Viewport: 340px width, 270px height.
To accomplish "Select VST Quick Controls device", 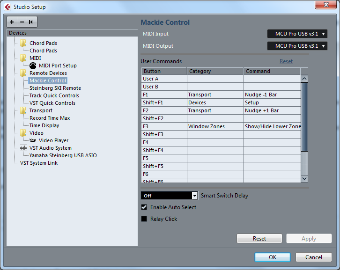I will (52, 103).
